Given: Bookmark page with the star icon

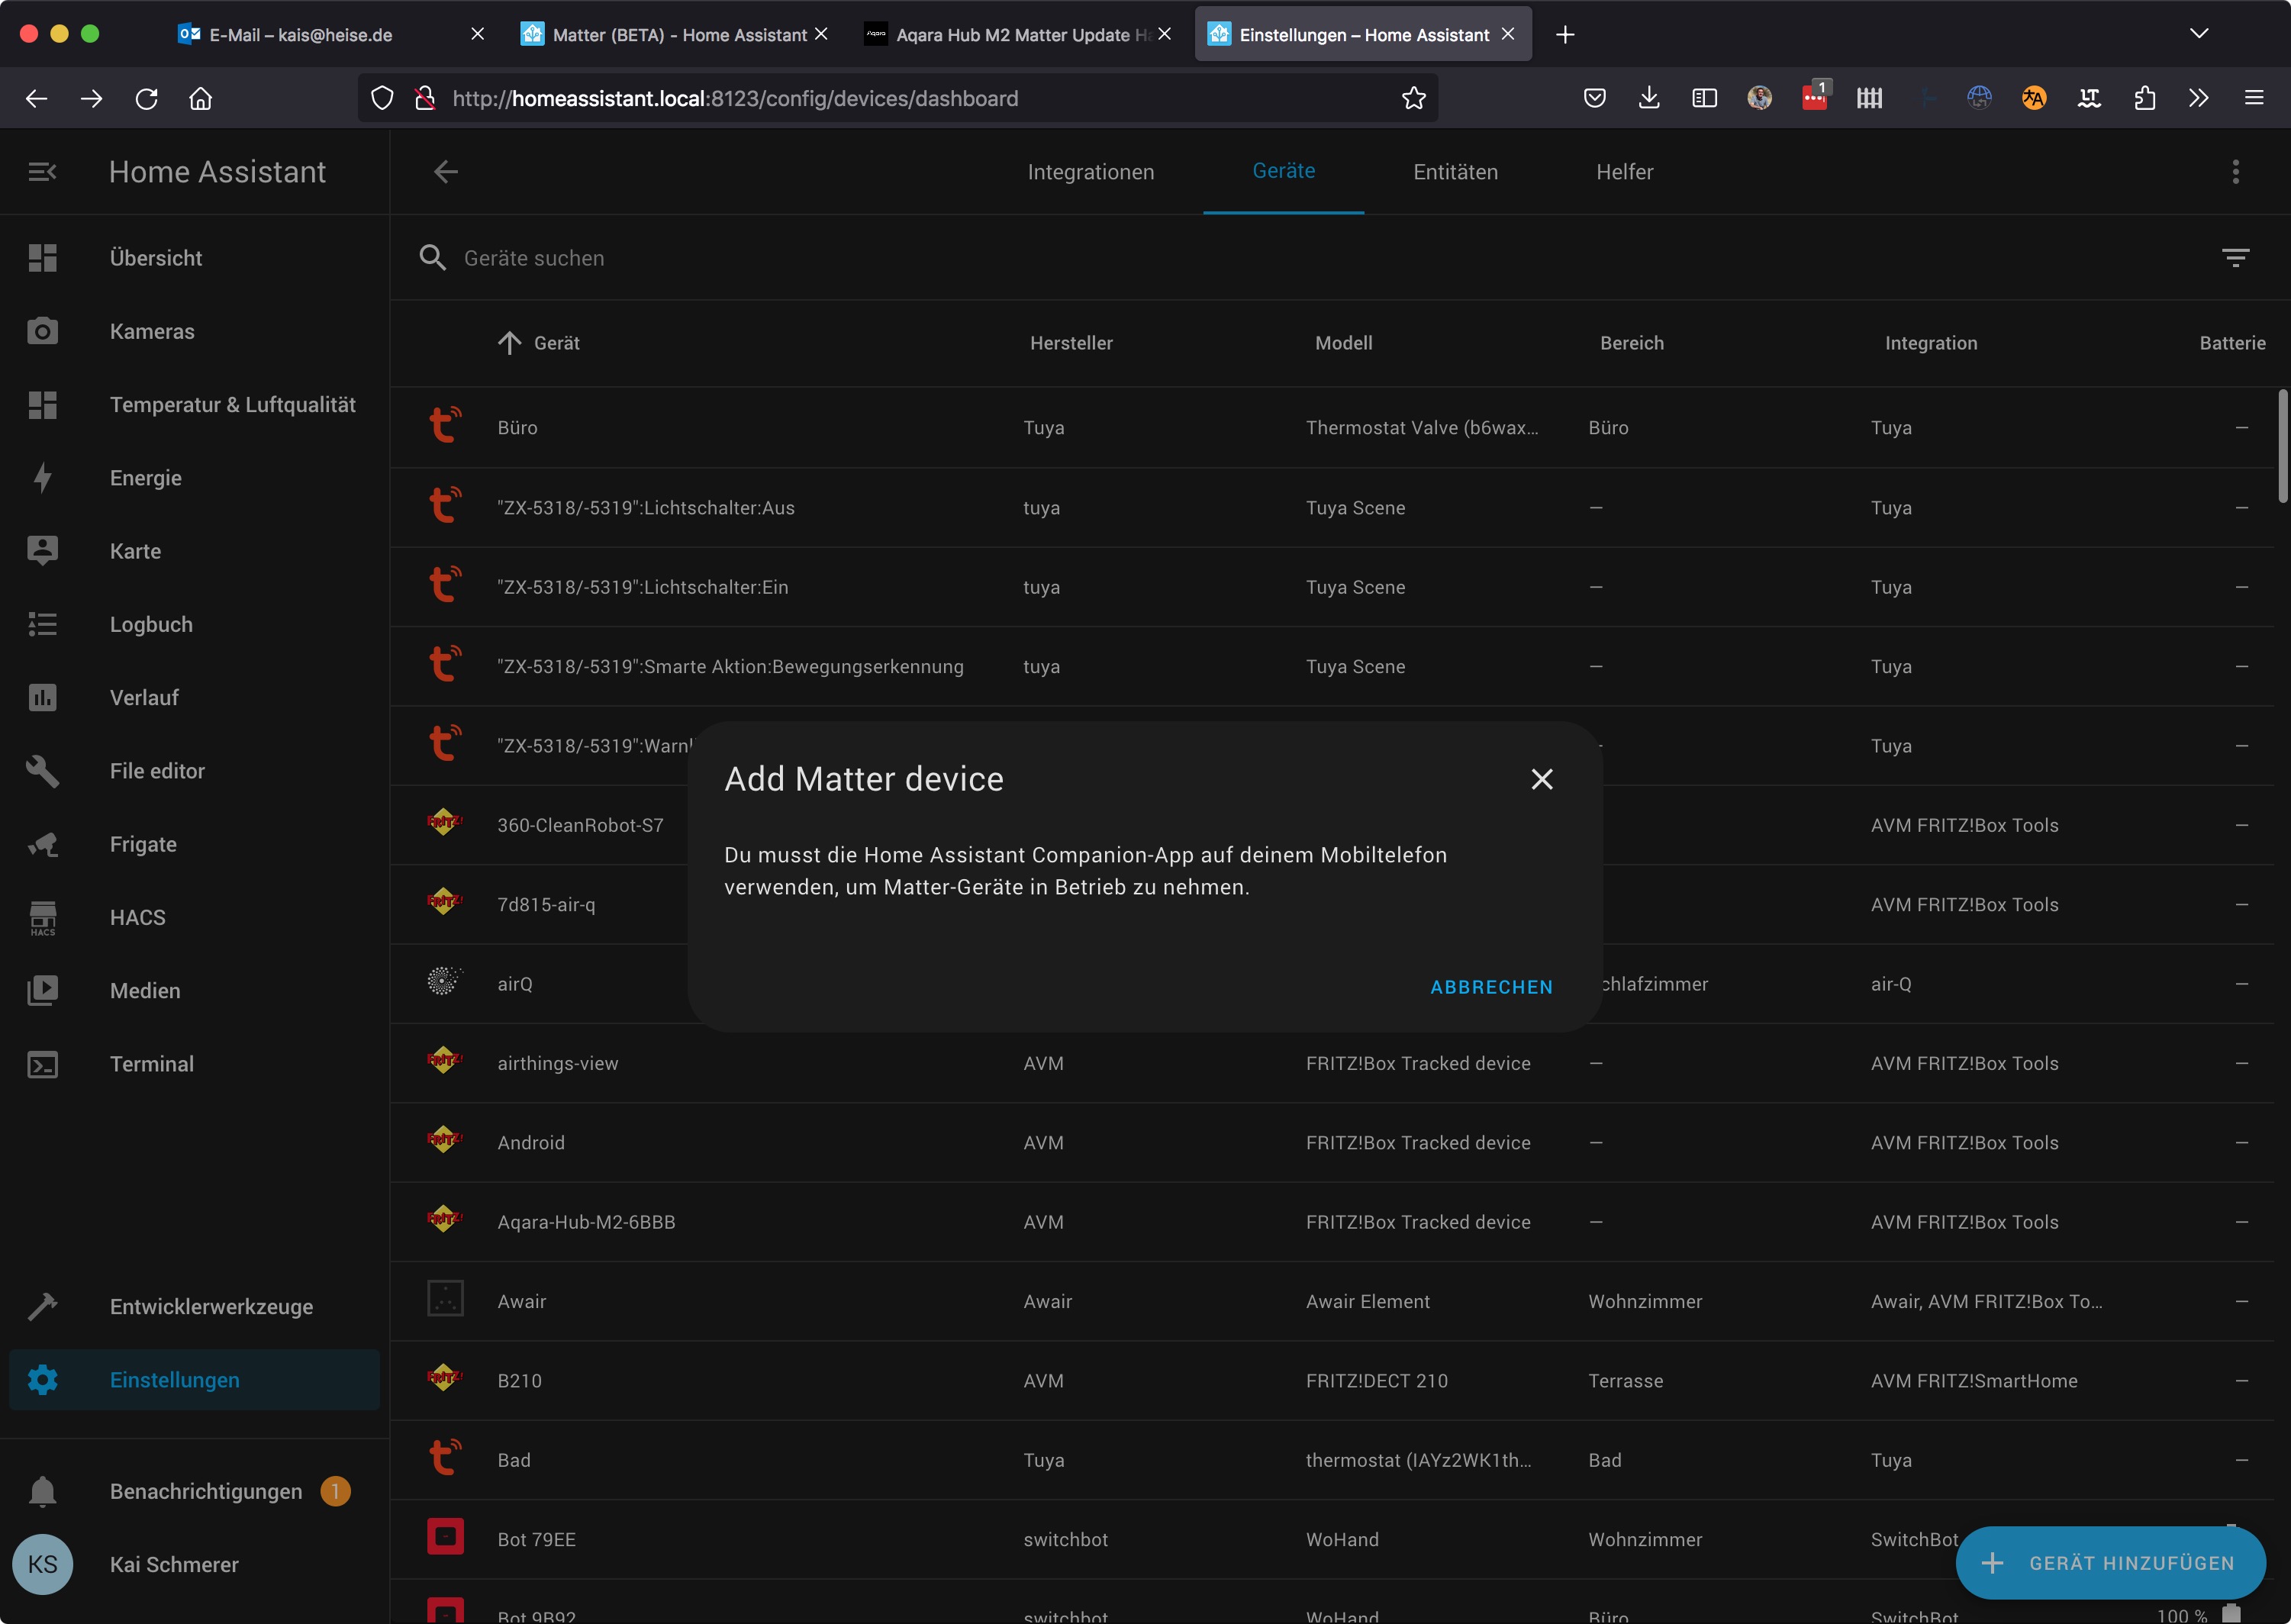Looking at the screenshot, I should click(1413, 98).
